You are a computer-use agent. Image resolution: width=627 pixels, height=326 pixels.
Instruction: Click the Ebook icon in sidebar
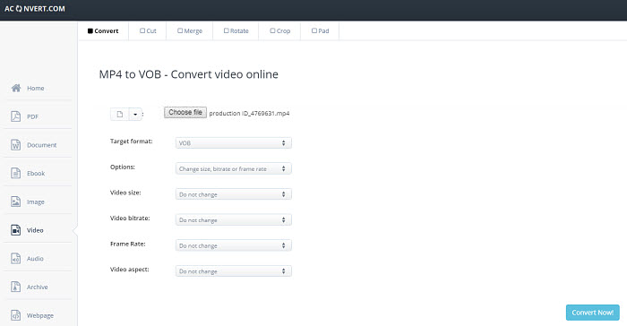[x=15, y=173]
